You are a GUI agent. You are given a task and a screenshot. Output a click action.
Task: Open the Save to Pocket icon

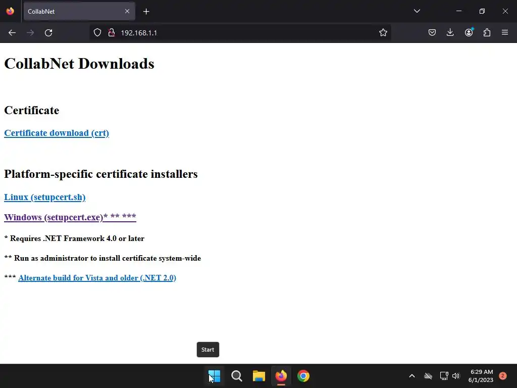pyautogui.click(x=432, y=33)
